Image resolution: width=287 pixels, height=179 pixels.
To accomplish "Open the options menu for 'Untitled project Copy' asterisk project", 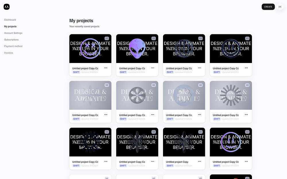I will point(199,162).
